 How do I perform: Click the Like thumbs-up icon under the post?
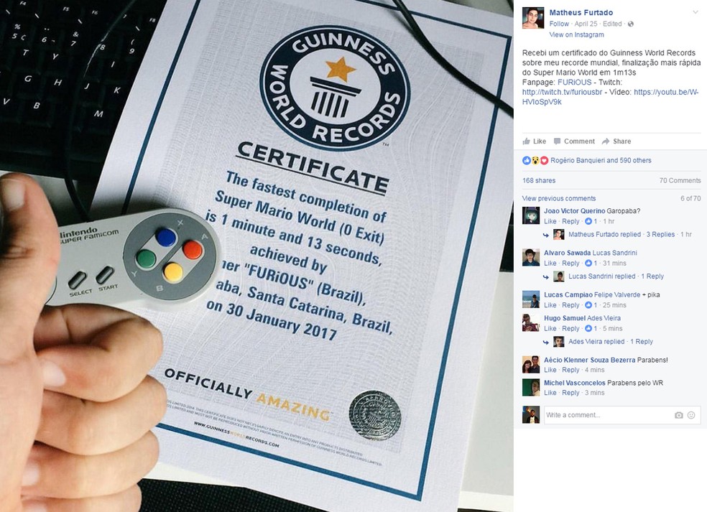(x=526, y=141)
